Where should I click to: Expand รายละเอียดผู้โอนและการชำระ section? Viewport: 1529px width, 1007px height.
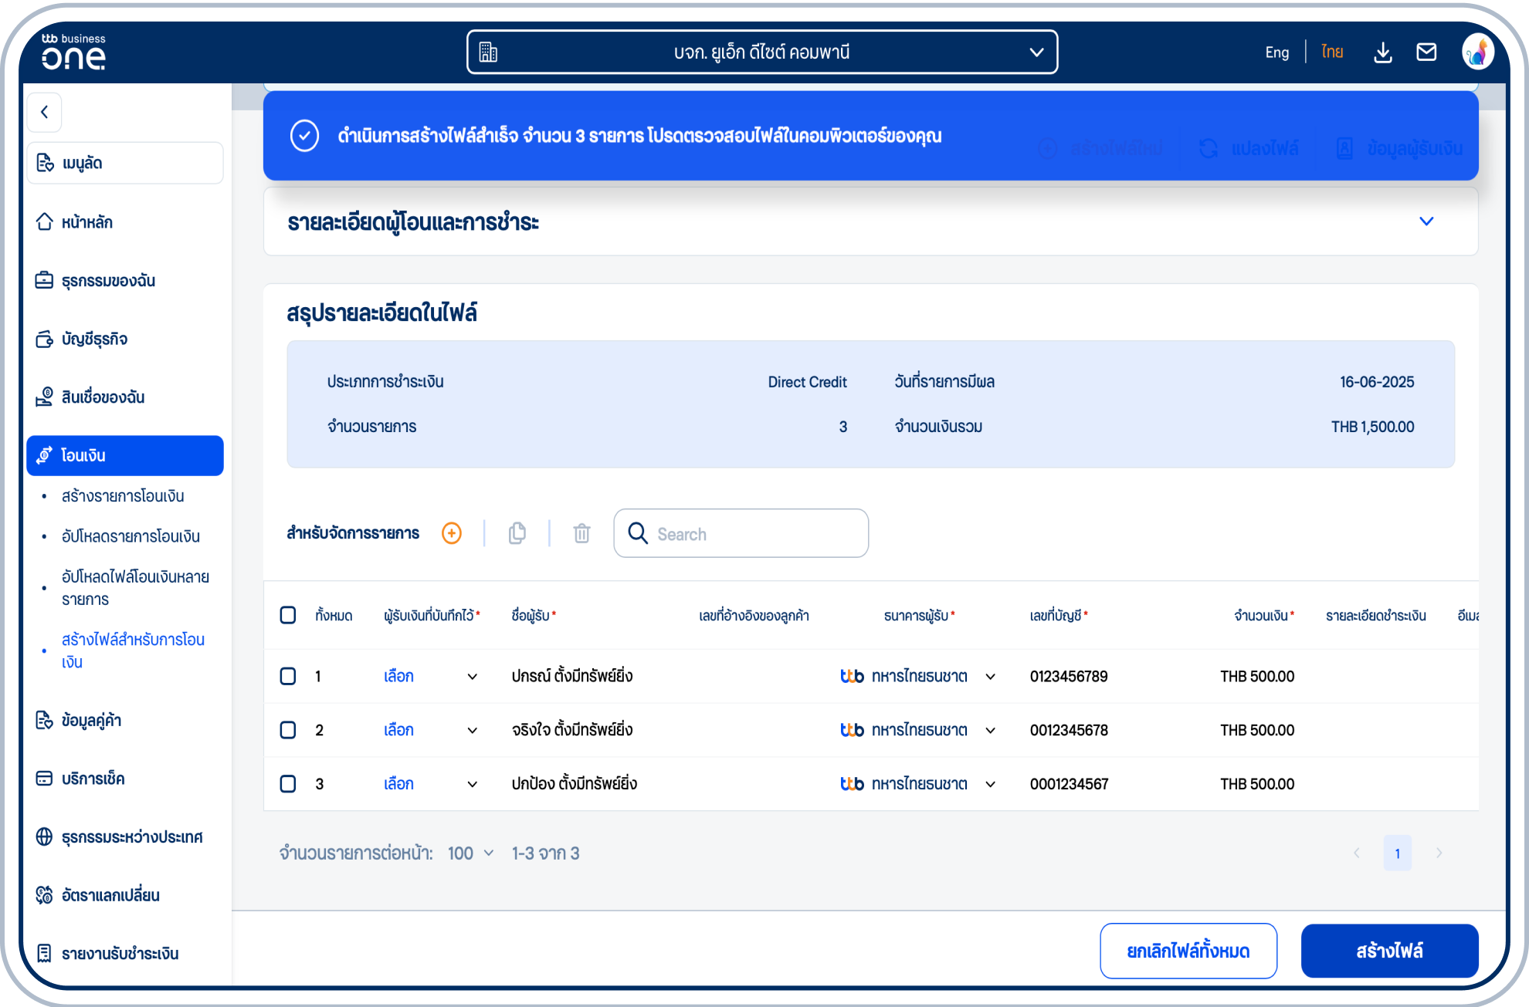(1426, 221)
